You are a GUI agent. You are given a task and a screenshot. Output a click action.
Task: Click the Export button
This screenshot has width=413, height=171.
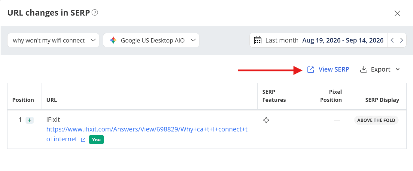tap(380, 69)
